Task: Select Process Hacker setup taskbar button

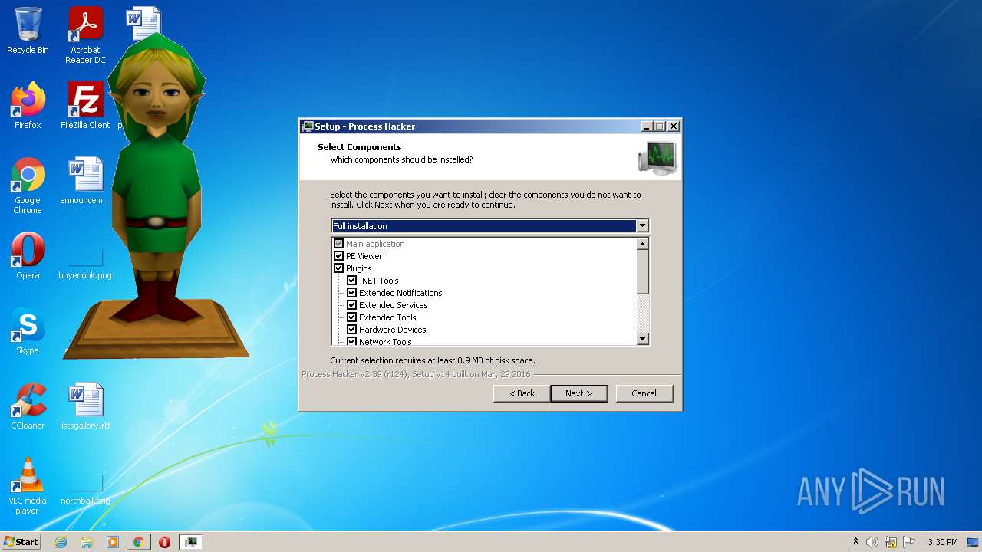Action: tap(190, 542)
